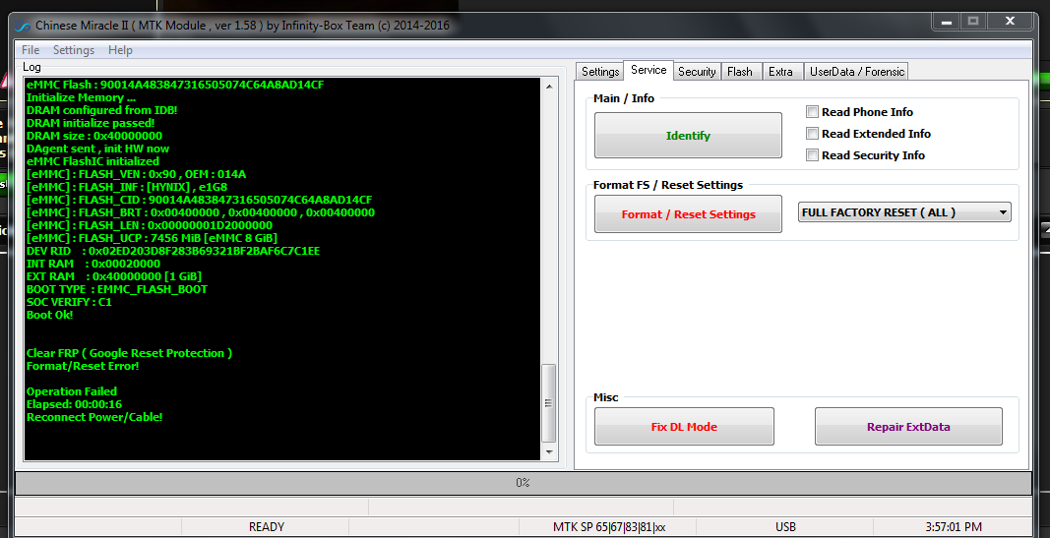Click the READY status bar entry
Viewport: 1050px width, 538px height.
click(266, 526)
